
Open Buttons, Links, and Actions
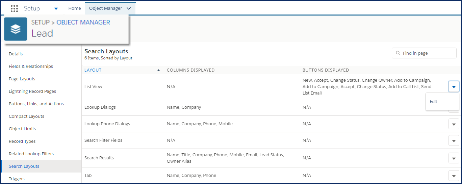[36, 104]
